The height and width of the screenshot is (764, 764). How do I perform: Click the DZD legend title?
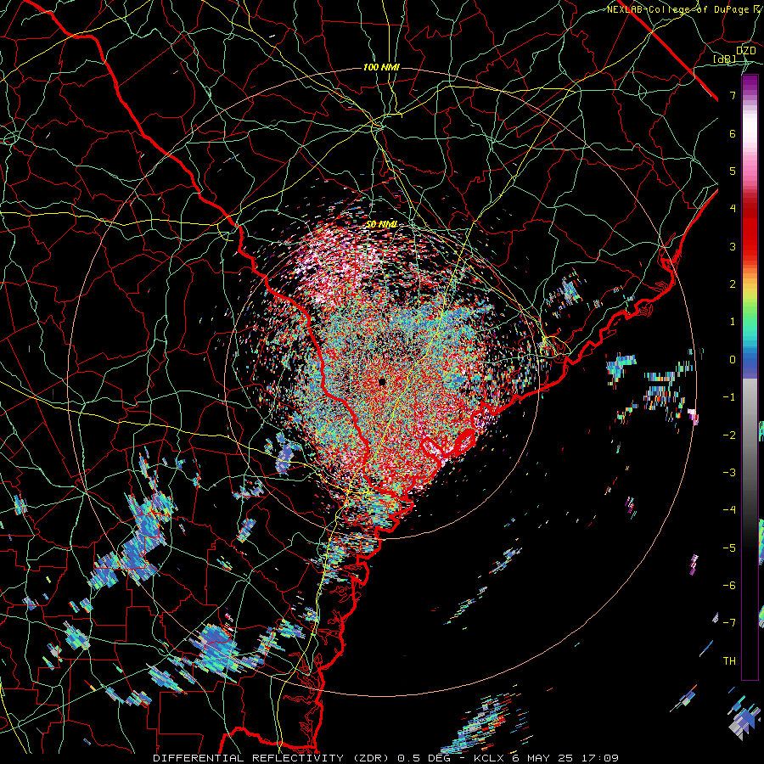745,51
